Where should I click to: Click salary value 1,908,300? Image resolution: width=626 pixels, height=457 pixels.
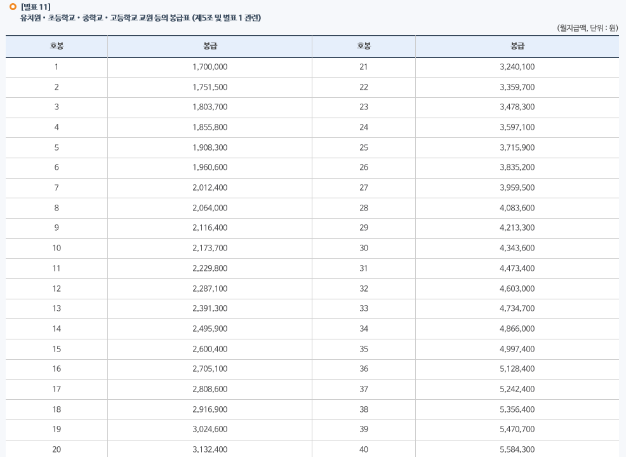click(x=210, y=147)
